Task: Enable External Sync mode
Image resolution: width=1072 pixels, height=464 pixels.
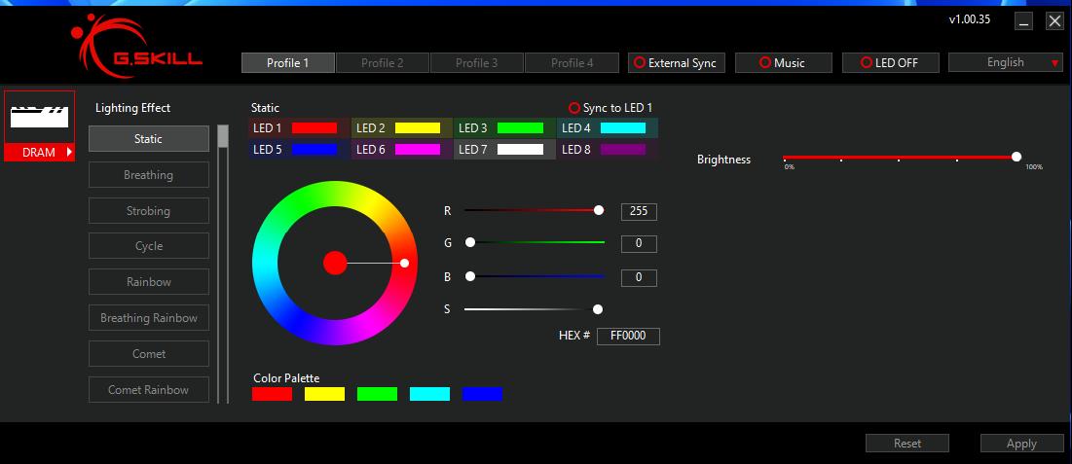Action: [x=676, y=63]
